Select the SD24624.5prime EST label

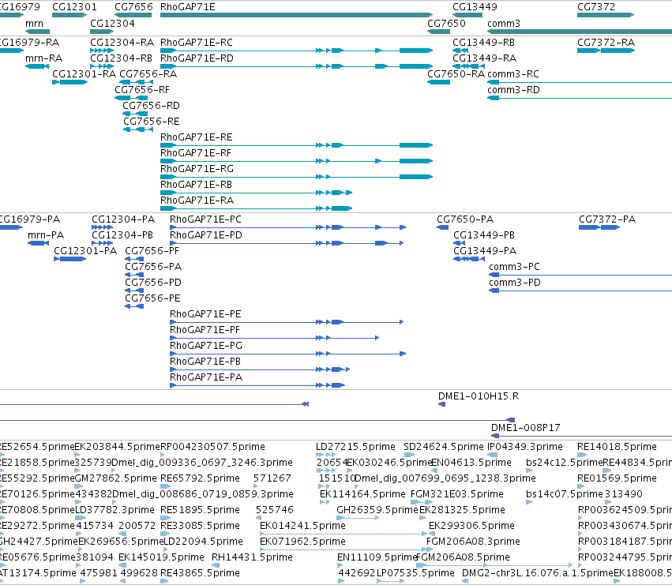[444, 447]
